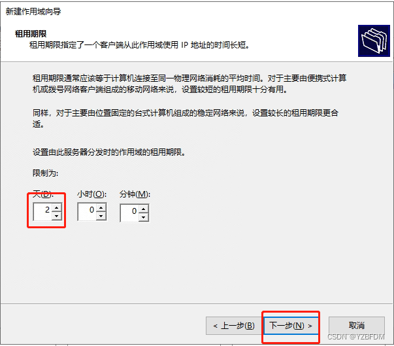This screenshot has width=394, height=346.
Task: Click the 租用期限 bold heading
Action: click(x=31, y=34)
